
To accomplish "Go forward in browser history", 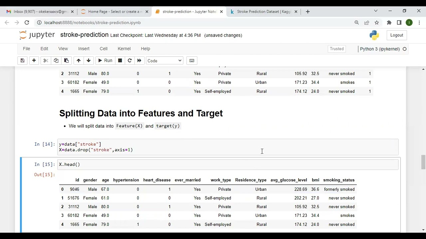I will coord(17,23).
